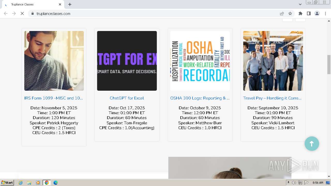Open Windows Media Player from taskbar
The height and width of the screenshot is (186, 331).
click(x=38, y=183)
